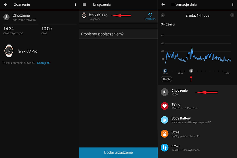Select the walking event marker on timeline
Viewport: 237px width, 158px height.
click(191, 71)
